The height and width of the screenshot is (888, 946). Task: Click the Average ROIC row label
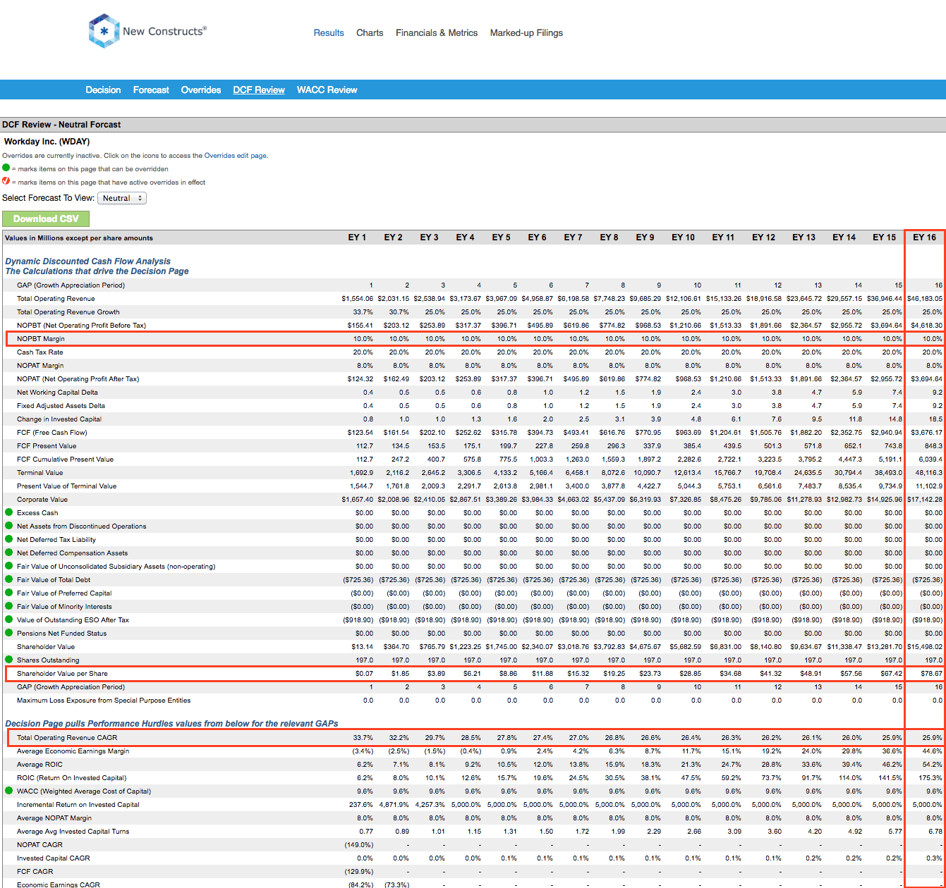click(40, 765)
